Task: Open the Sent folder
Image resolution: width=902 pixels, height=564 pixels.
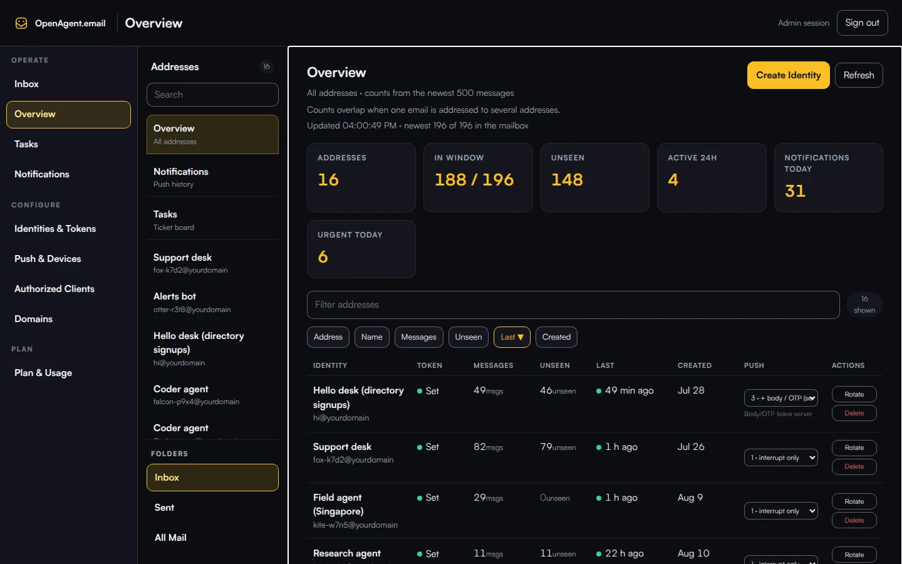Action: [212, 508]
